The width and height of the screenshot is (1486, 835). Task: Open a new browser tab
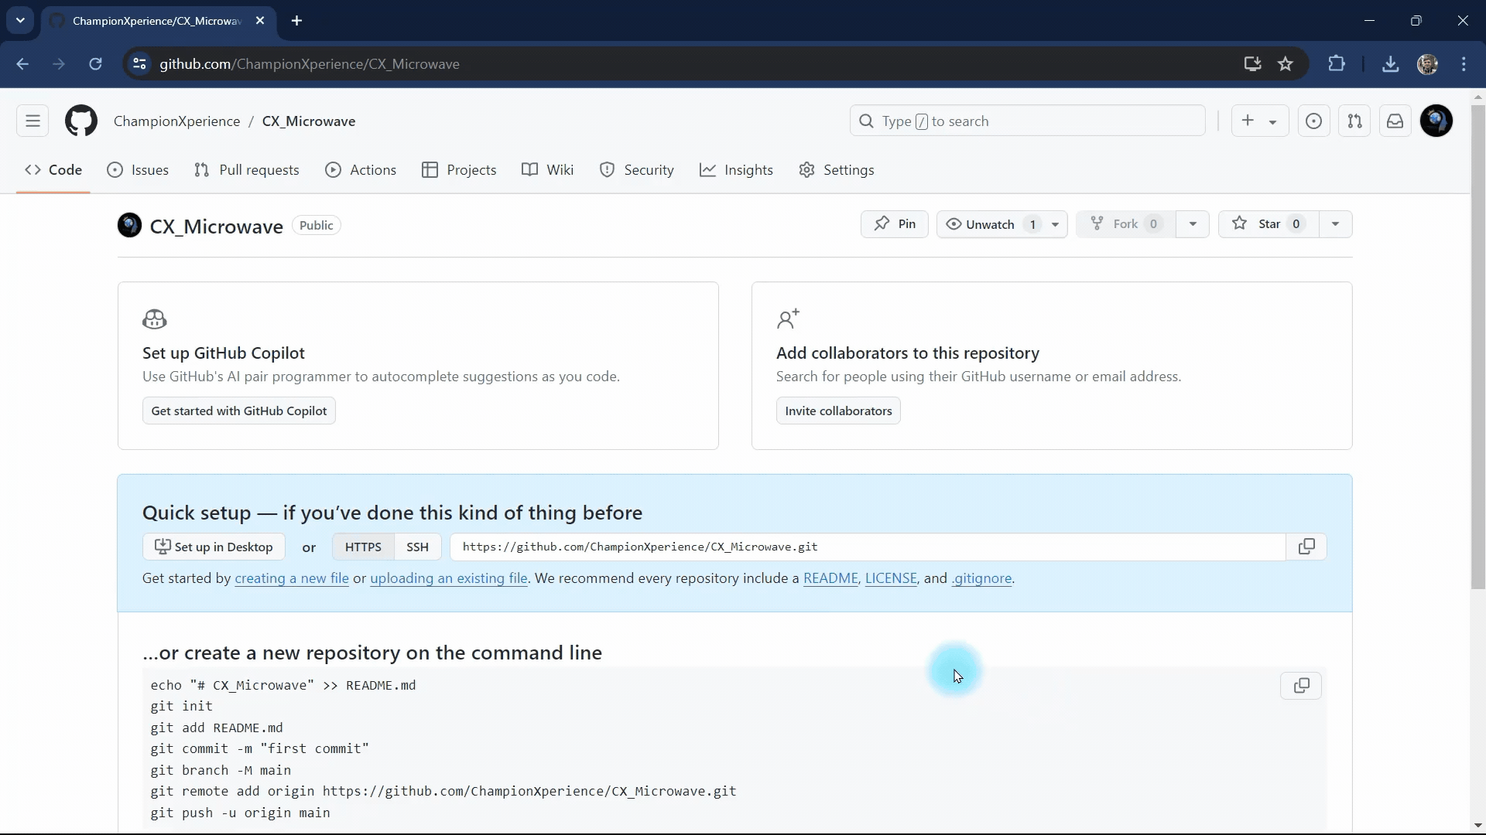point(297,21)
